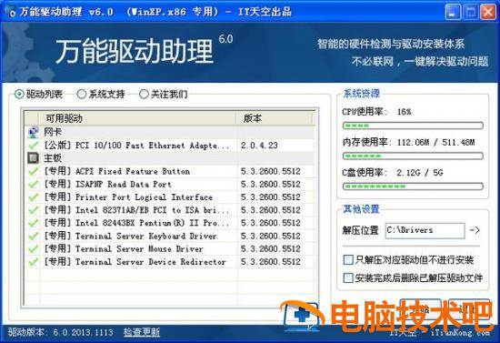Enable 只解压对应驱动但不进行安装 checkbox
Image resolution: width=500 pixels, height=343 pixels.
[x=348, y=259]
